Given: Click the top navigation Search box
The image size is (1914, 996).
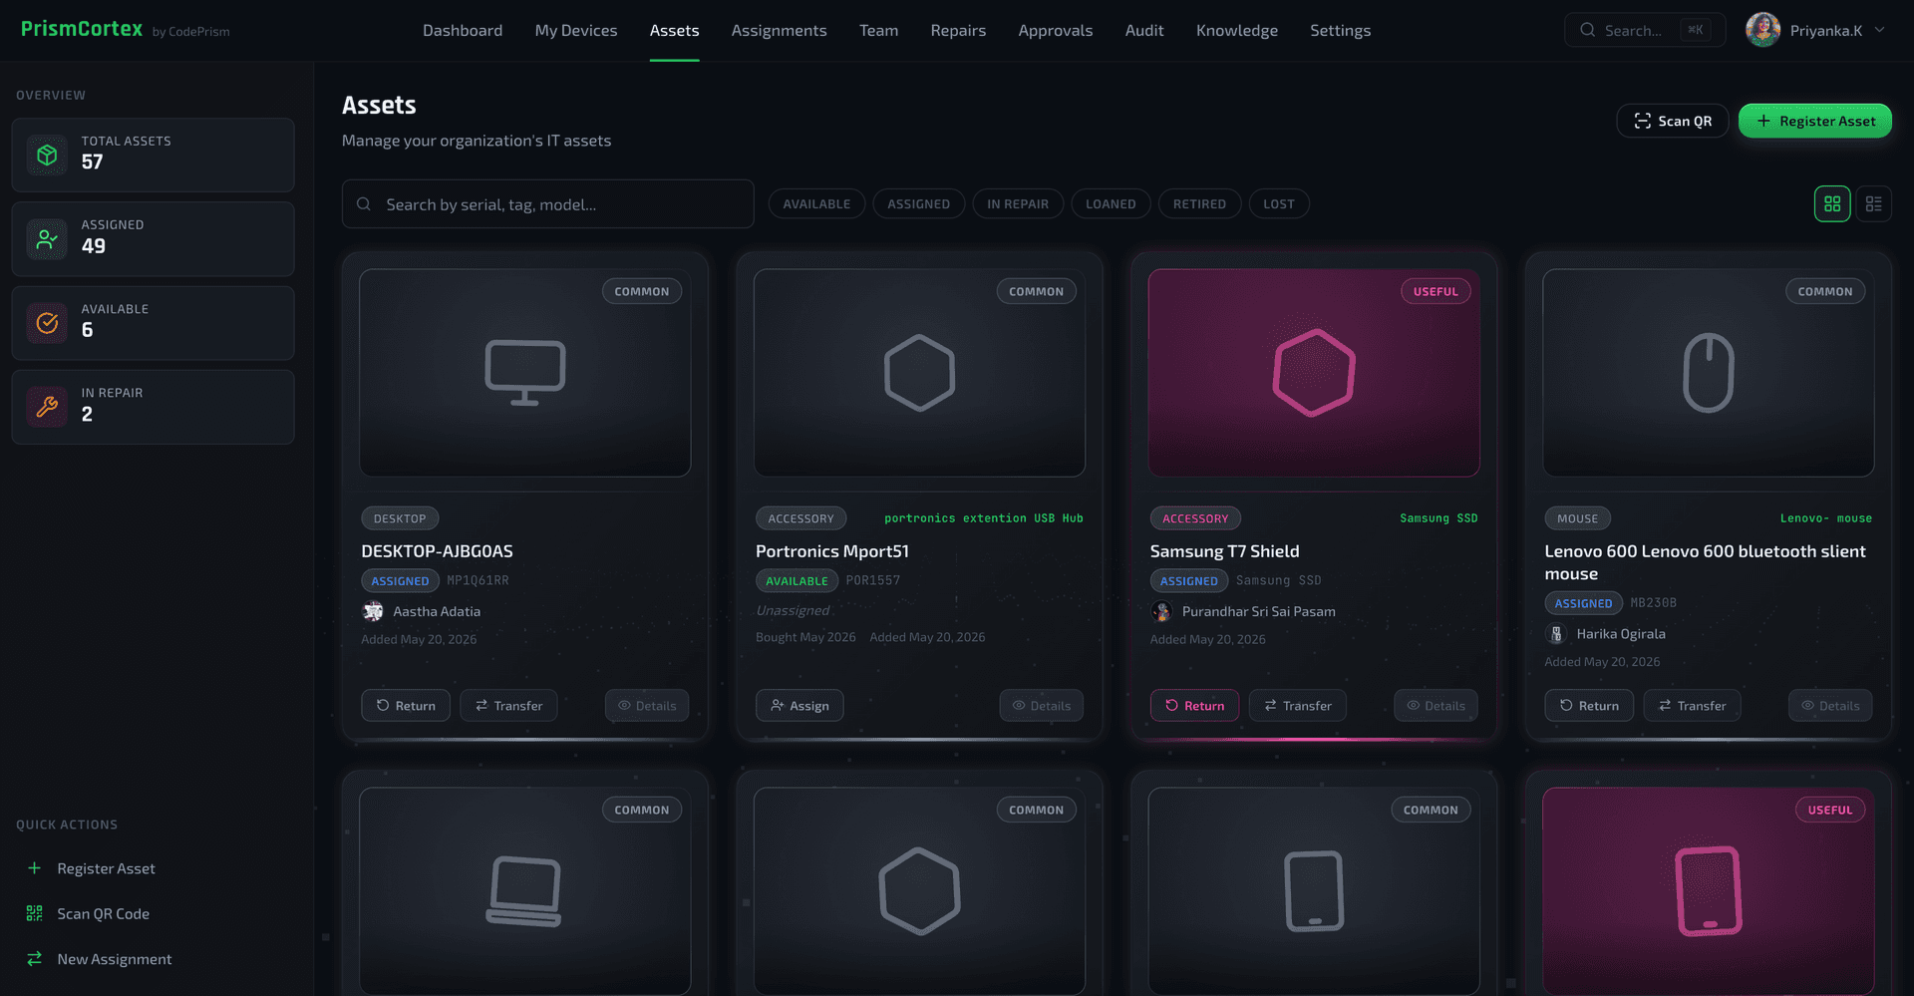Looking at the screenshot, I should (1644, 30).
